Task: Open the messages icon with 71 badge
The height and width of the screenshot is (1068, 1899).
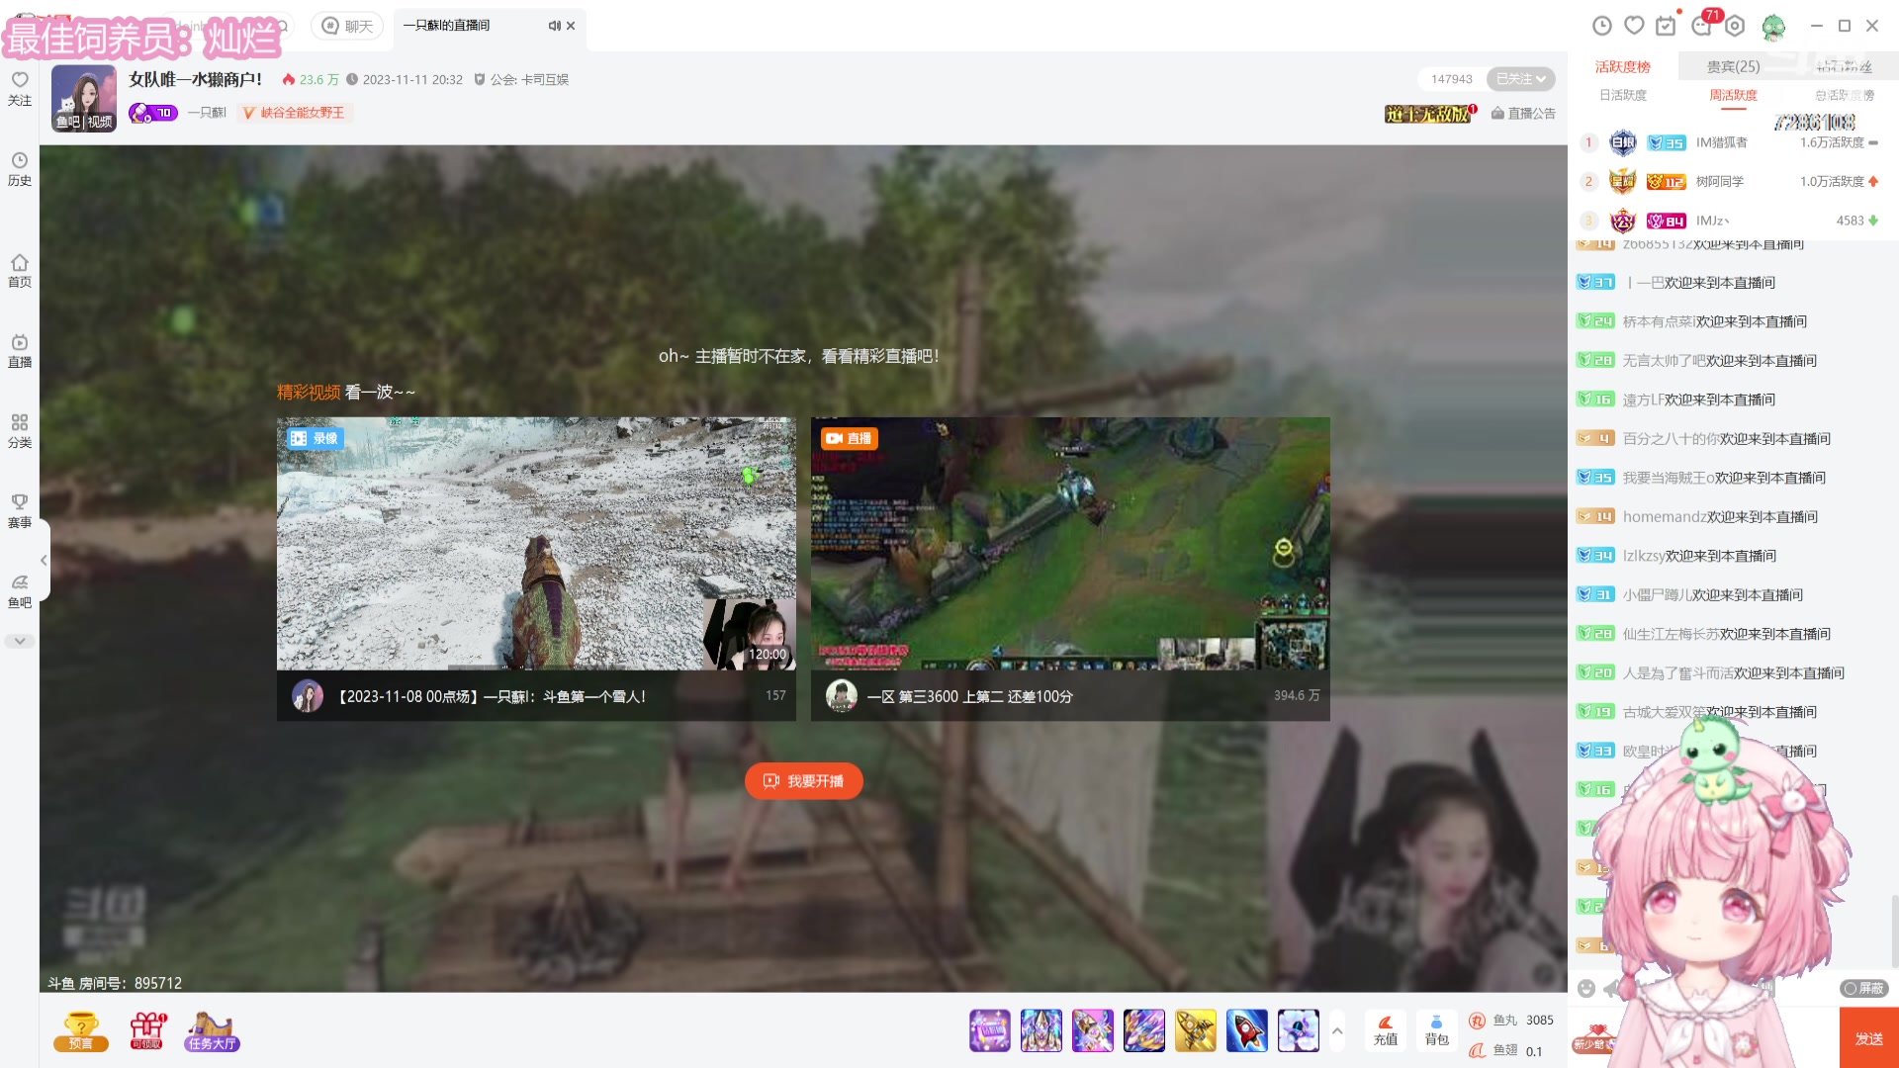Action: click(1702, 26)
